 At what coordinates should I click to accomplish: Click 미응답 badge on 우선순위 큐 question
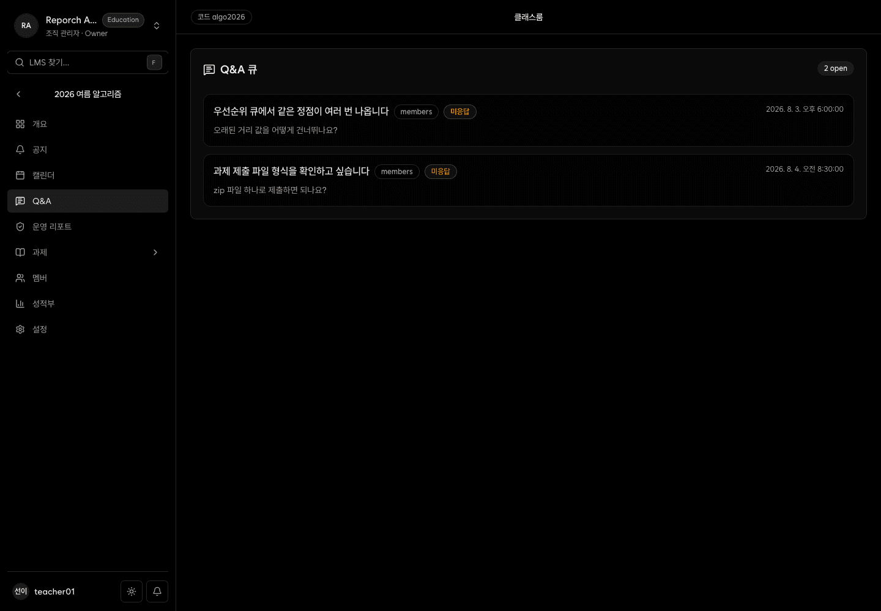click(x=460, y=112)
